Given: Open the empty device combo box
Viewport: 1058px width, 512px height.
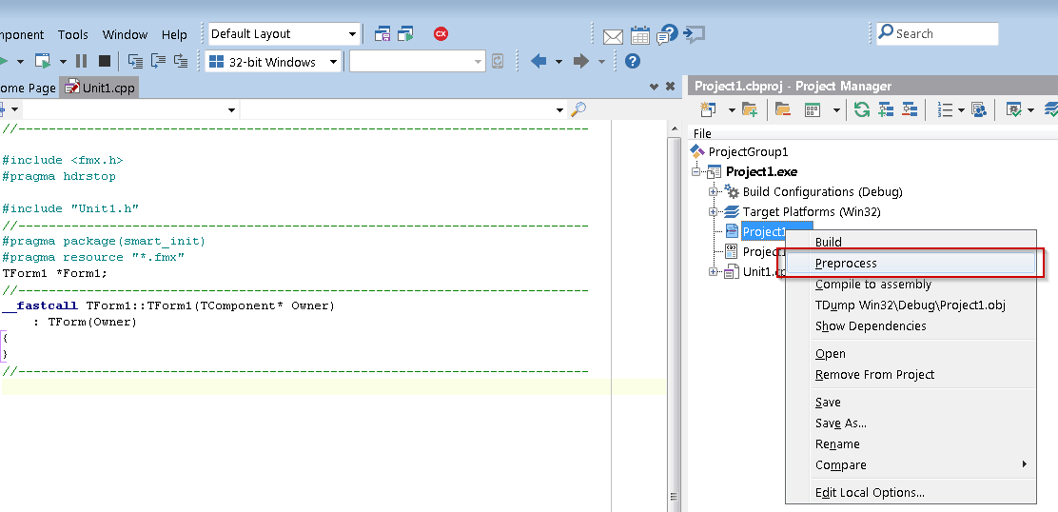Looking at the screenshot, I should [417, 62].
